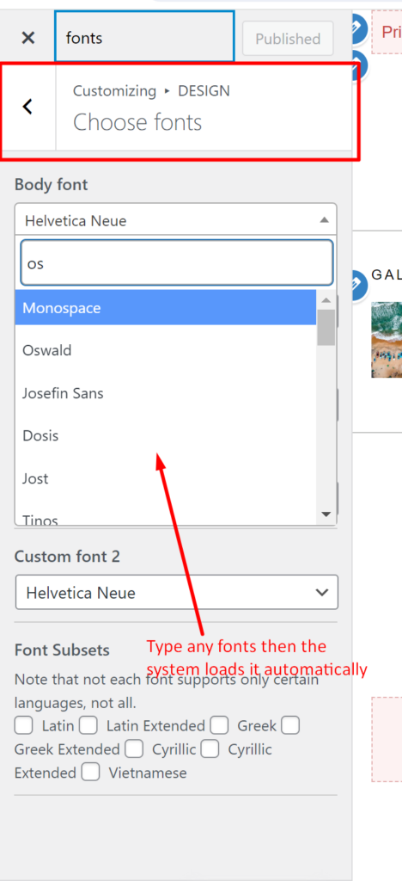
Task: Select the Dosis font entry
Action: 166,435
